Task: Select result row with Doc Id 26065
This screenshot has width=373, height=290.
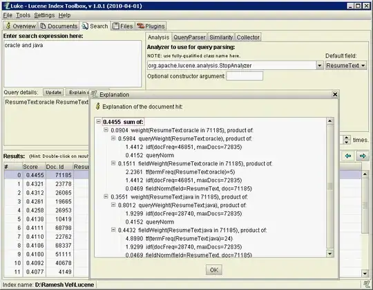Action: coord(46,193)
